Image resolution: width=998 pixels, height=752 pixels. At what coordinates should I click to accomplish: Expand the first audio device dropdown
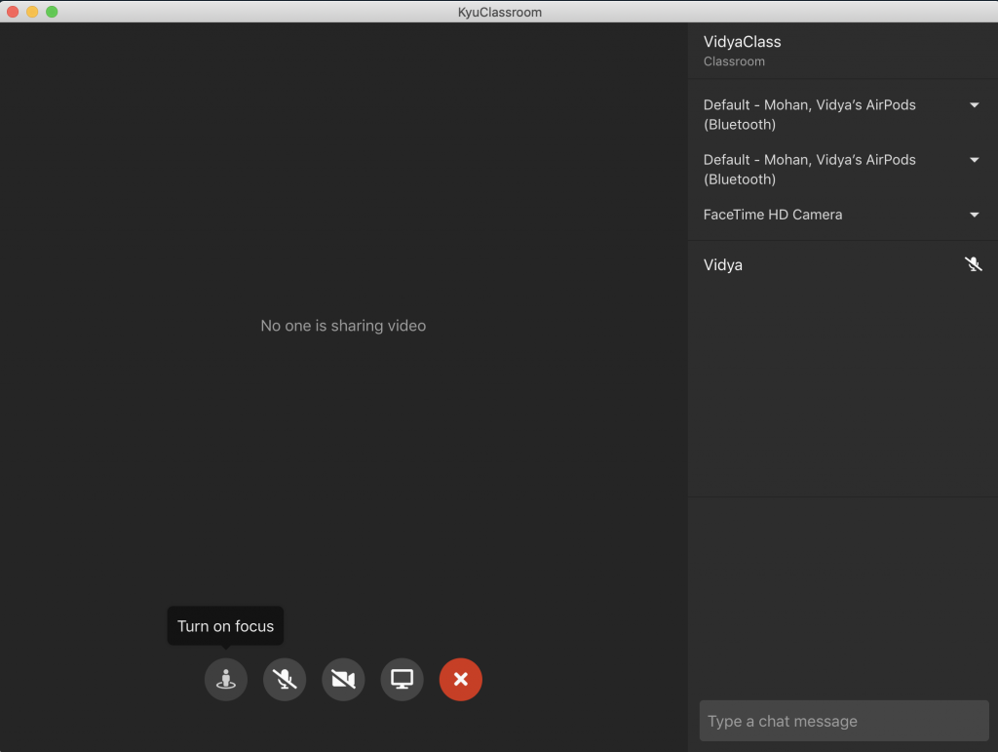click(974, 104)
